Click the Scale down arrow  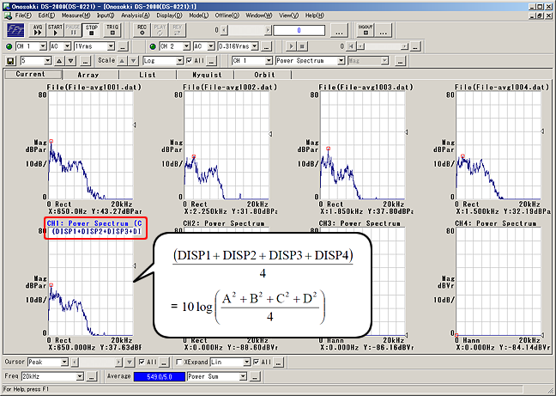click(133, 61)
